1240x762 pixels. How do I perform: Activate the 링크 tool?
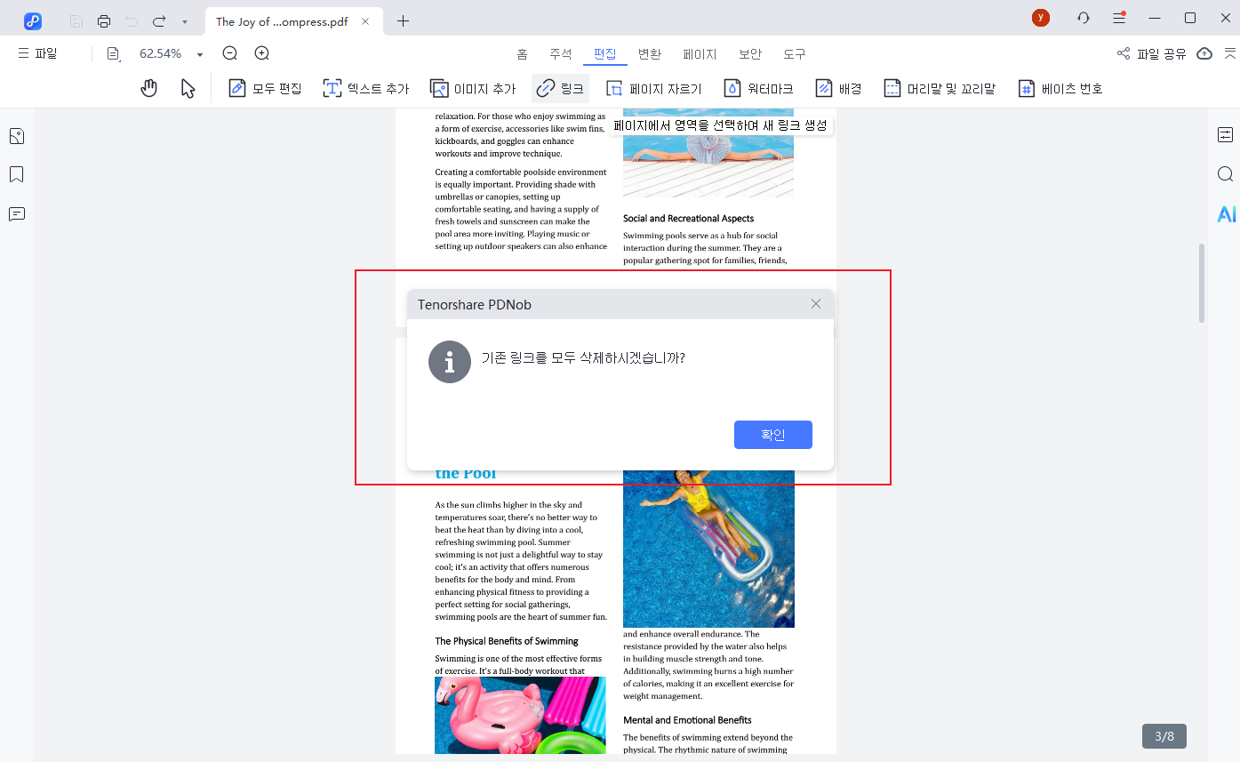560,88
